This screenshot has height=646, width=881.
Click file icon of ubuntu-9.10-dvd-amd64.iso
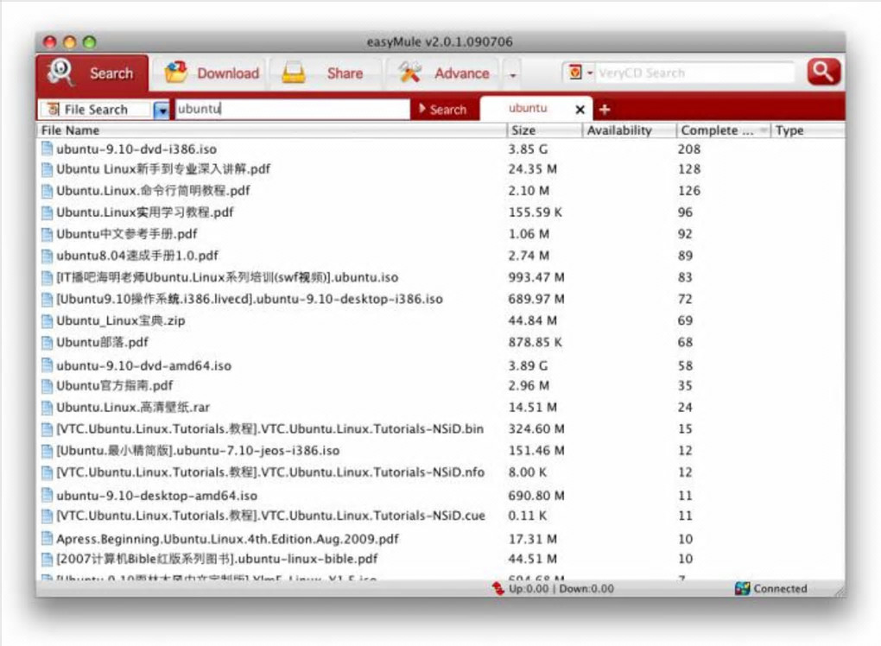click(48, 365)
